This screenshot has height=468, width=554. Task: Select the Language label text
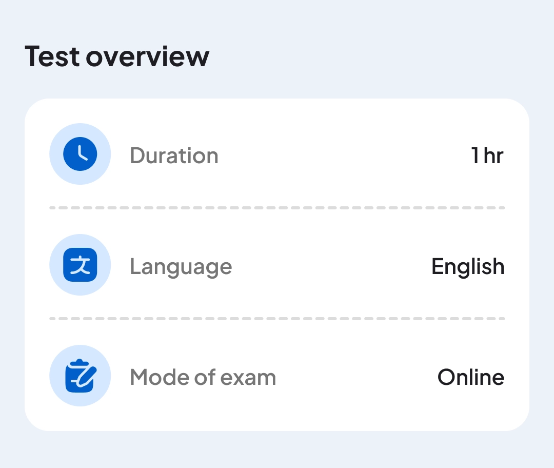coord(181,267)
